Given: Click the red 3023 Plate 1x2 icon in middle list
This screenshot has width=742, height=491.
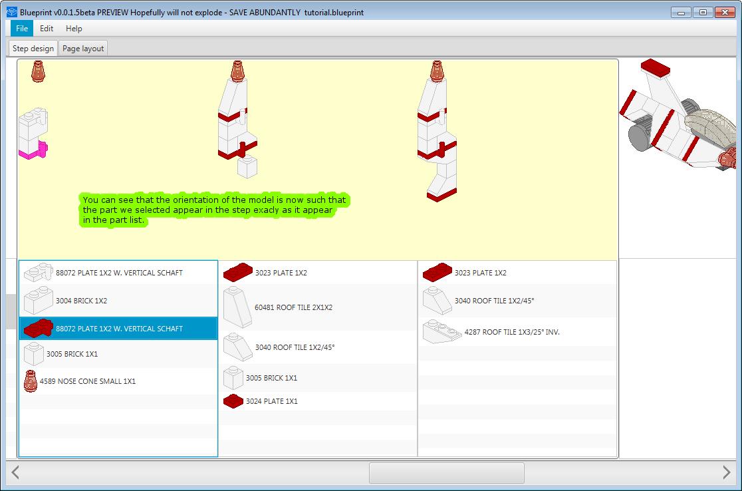Looking at the screenshot, I should 238,272.
